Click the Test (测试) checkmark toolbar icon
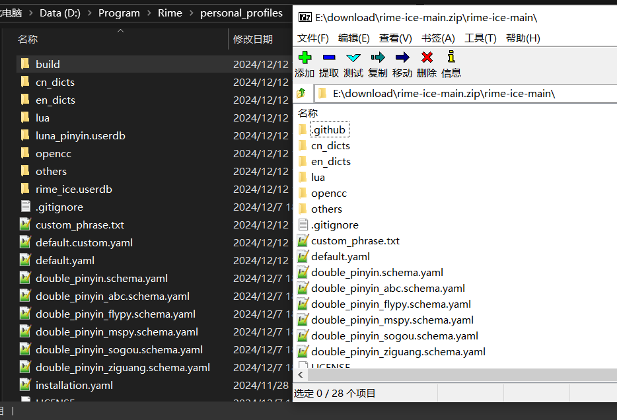Image resolution: width=617 pixels, height=420 pixels. point(353,57)
